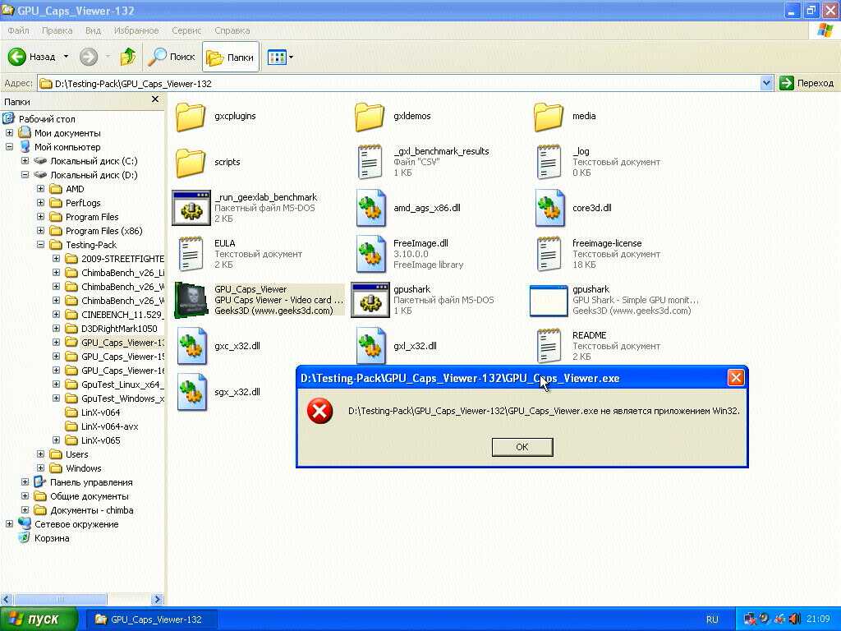Click GPU_Caps_Viewer-132 taskbar button
841x631 pixels.
(x=151, y=619)
